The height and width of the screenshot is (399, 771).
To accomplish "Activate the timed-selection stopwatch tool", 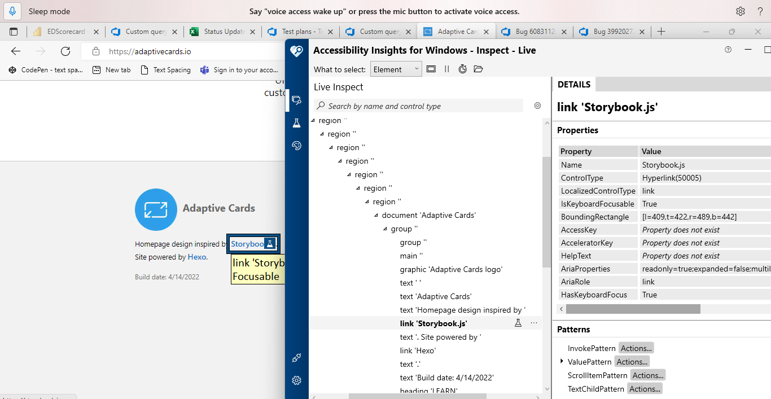I will click(463, 68).
